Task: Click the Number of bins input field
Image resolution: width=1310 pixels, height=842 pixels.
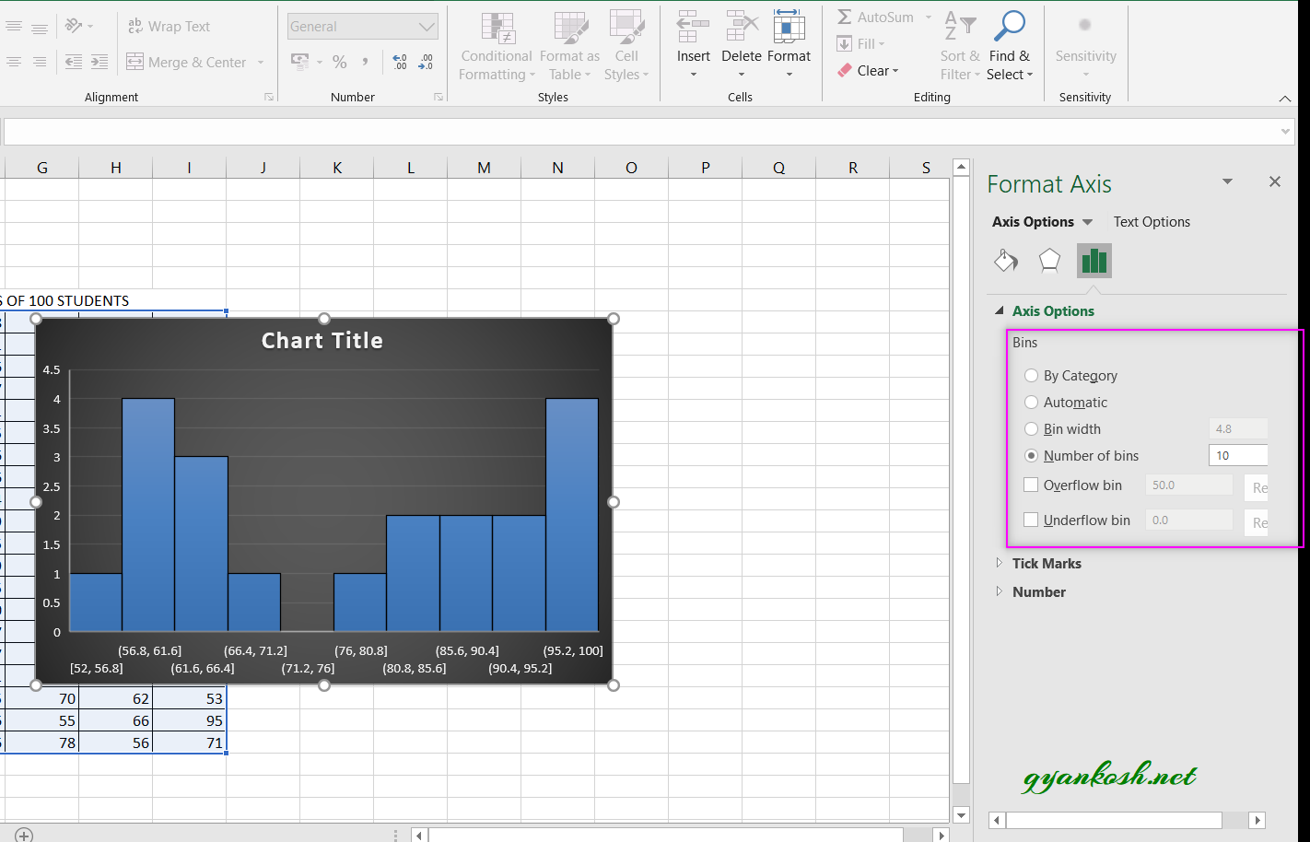Action: (1238, 455)
